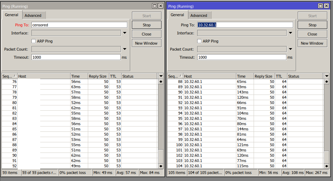This screenshot has height=181, width=333.
Task: Sort left table by Time column
Action: tap(79, 76)
